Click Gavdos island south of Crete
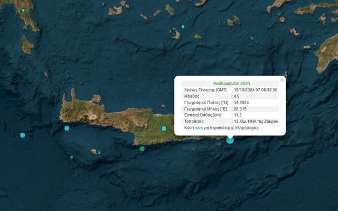The image size is (338, 211). [x=94, y=151]
